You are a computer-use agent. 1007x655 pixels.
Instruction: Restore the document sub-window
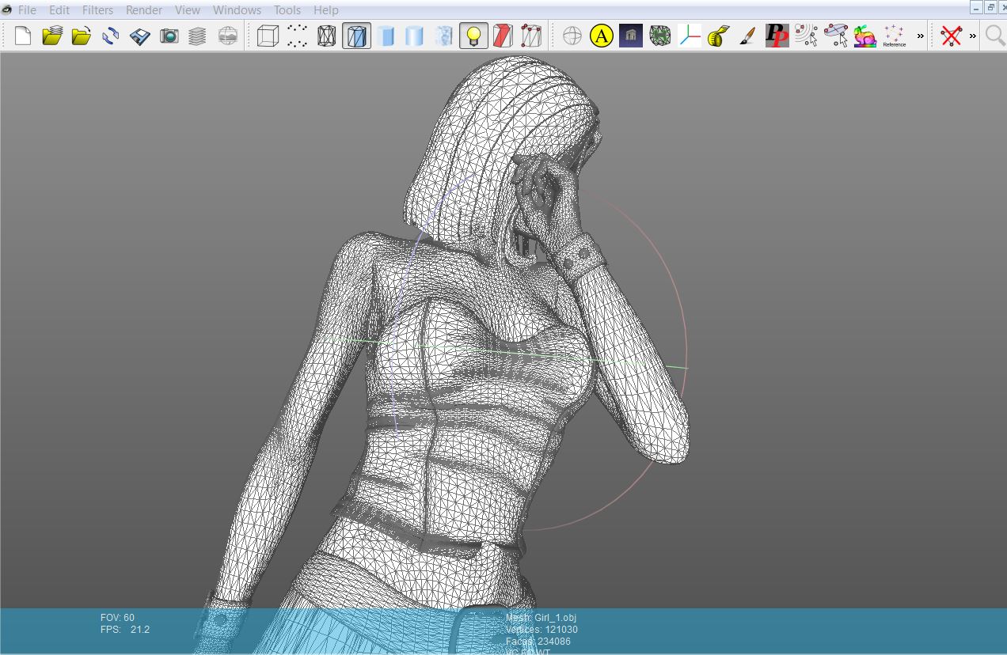tap(990, 7)
